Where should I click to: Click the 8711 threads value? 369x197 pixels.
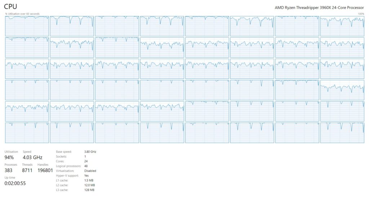[27, 170]
